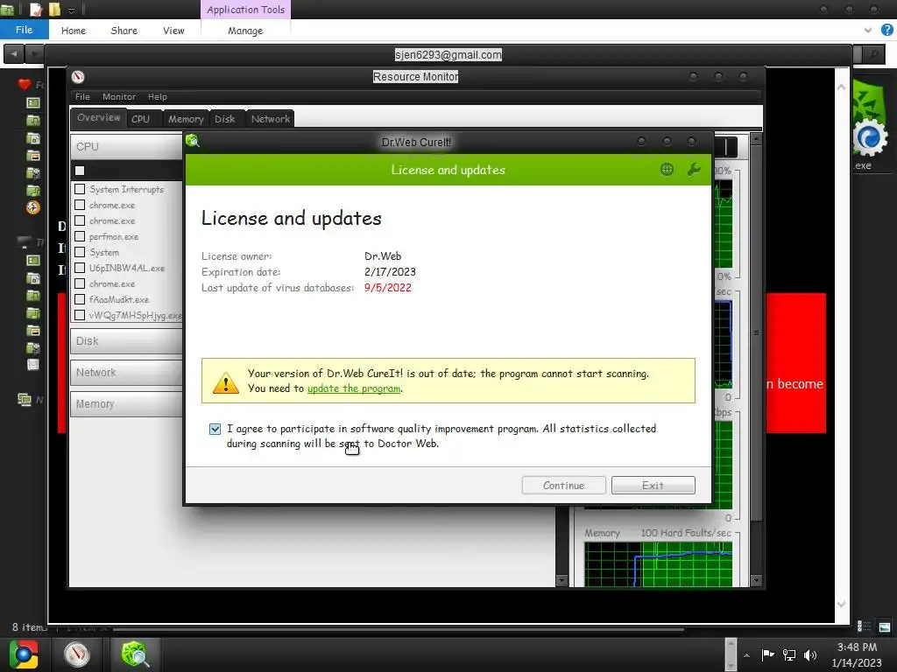Viewport: 897px width, 672px height.
Task: Follow the 'update the program' link
Action: [354, 388]
